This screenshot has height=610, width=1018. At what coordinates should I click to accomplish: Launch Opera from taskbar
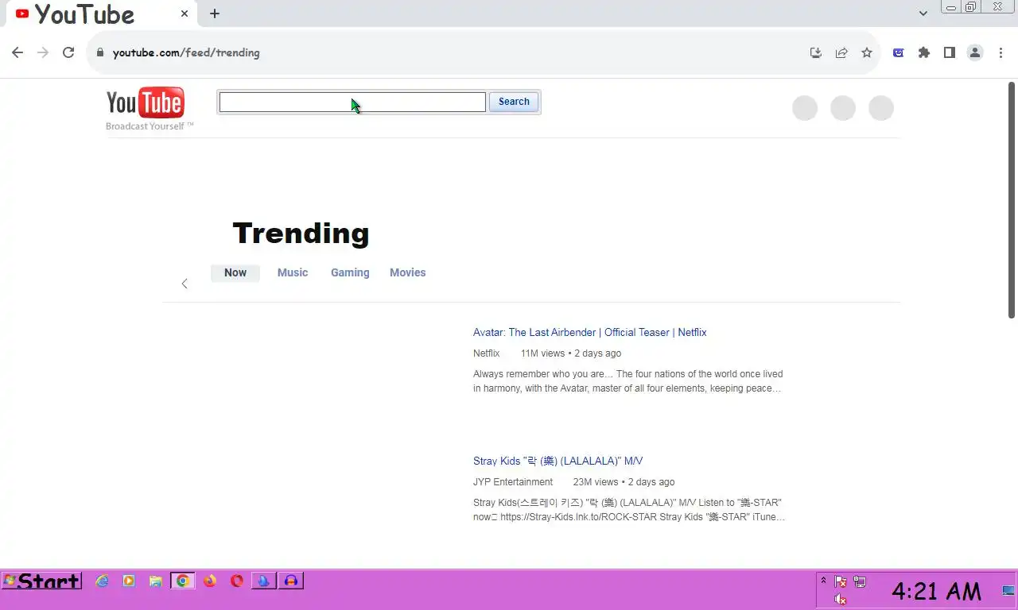[x=237, y=581]
